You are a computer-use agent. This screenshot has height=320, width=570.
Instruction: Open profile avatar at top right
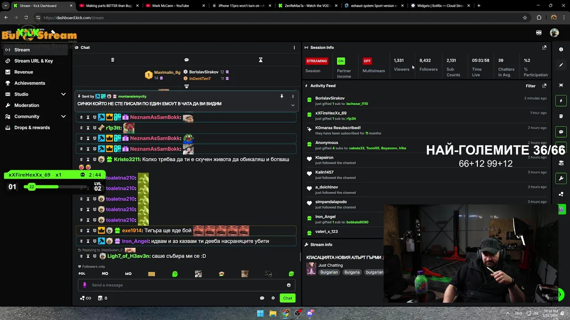click(x=554, y=32)
